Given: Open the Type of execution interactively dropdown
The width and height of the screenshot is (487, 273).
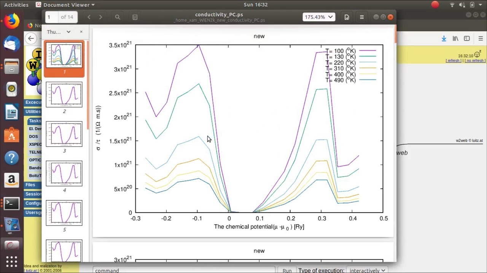Looking at the screenshot, I should tap(367, 270).
